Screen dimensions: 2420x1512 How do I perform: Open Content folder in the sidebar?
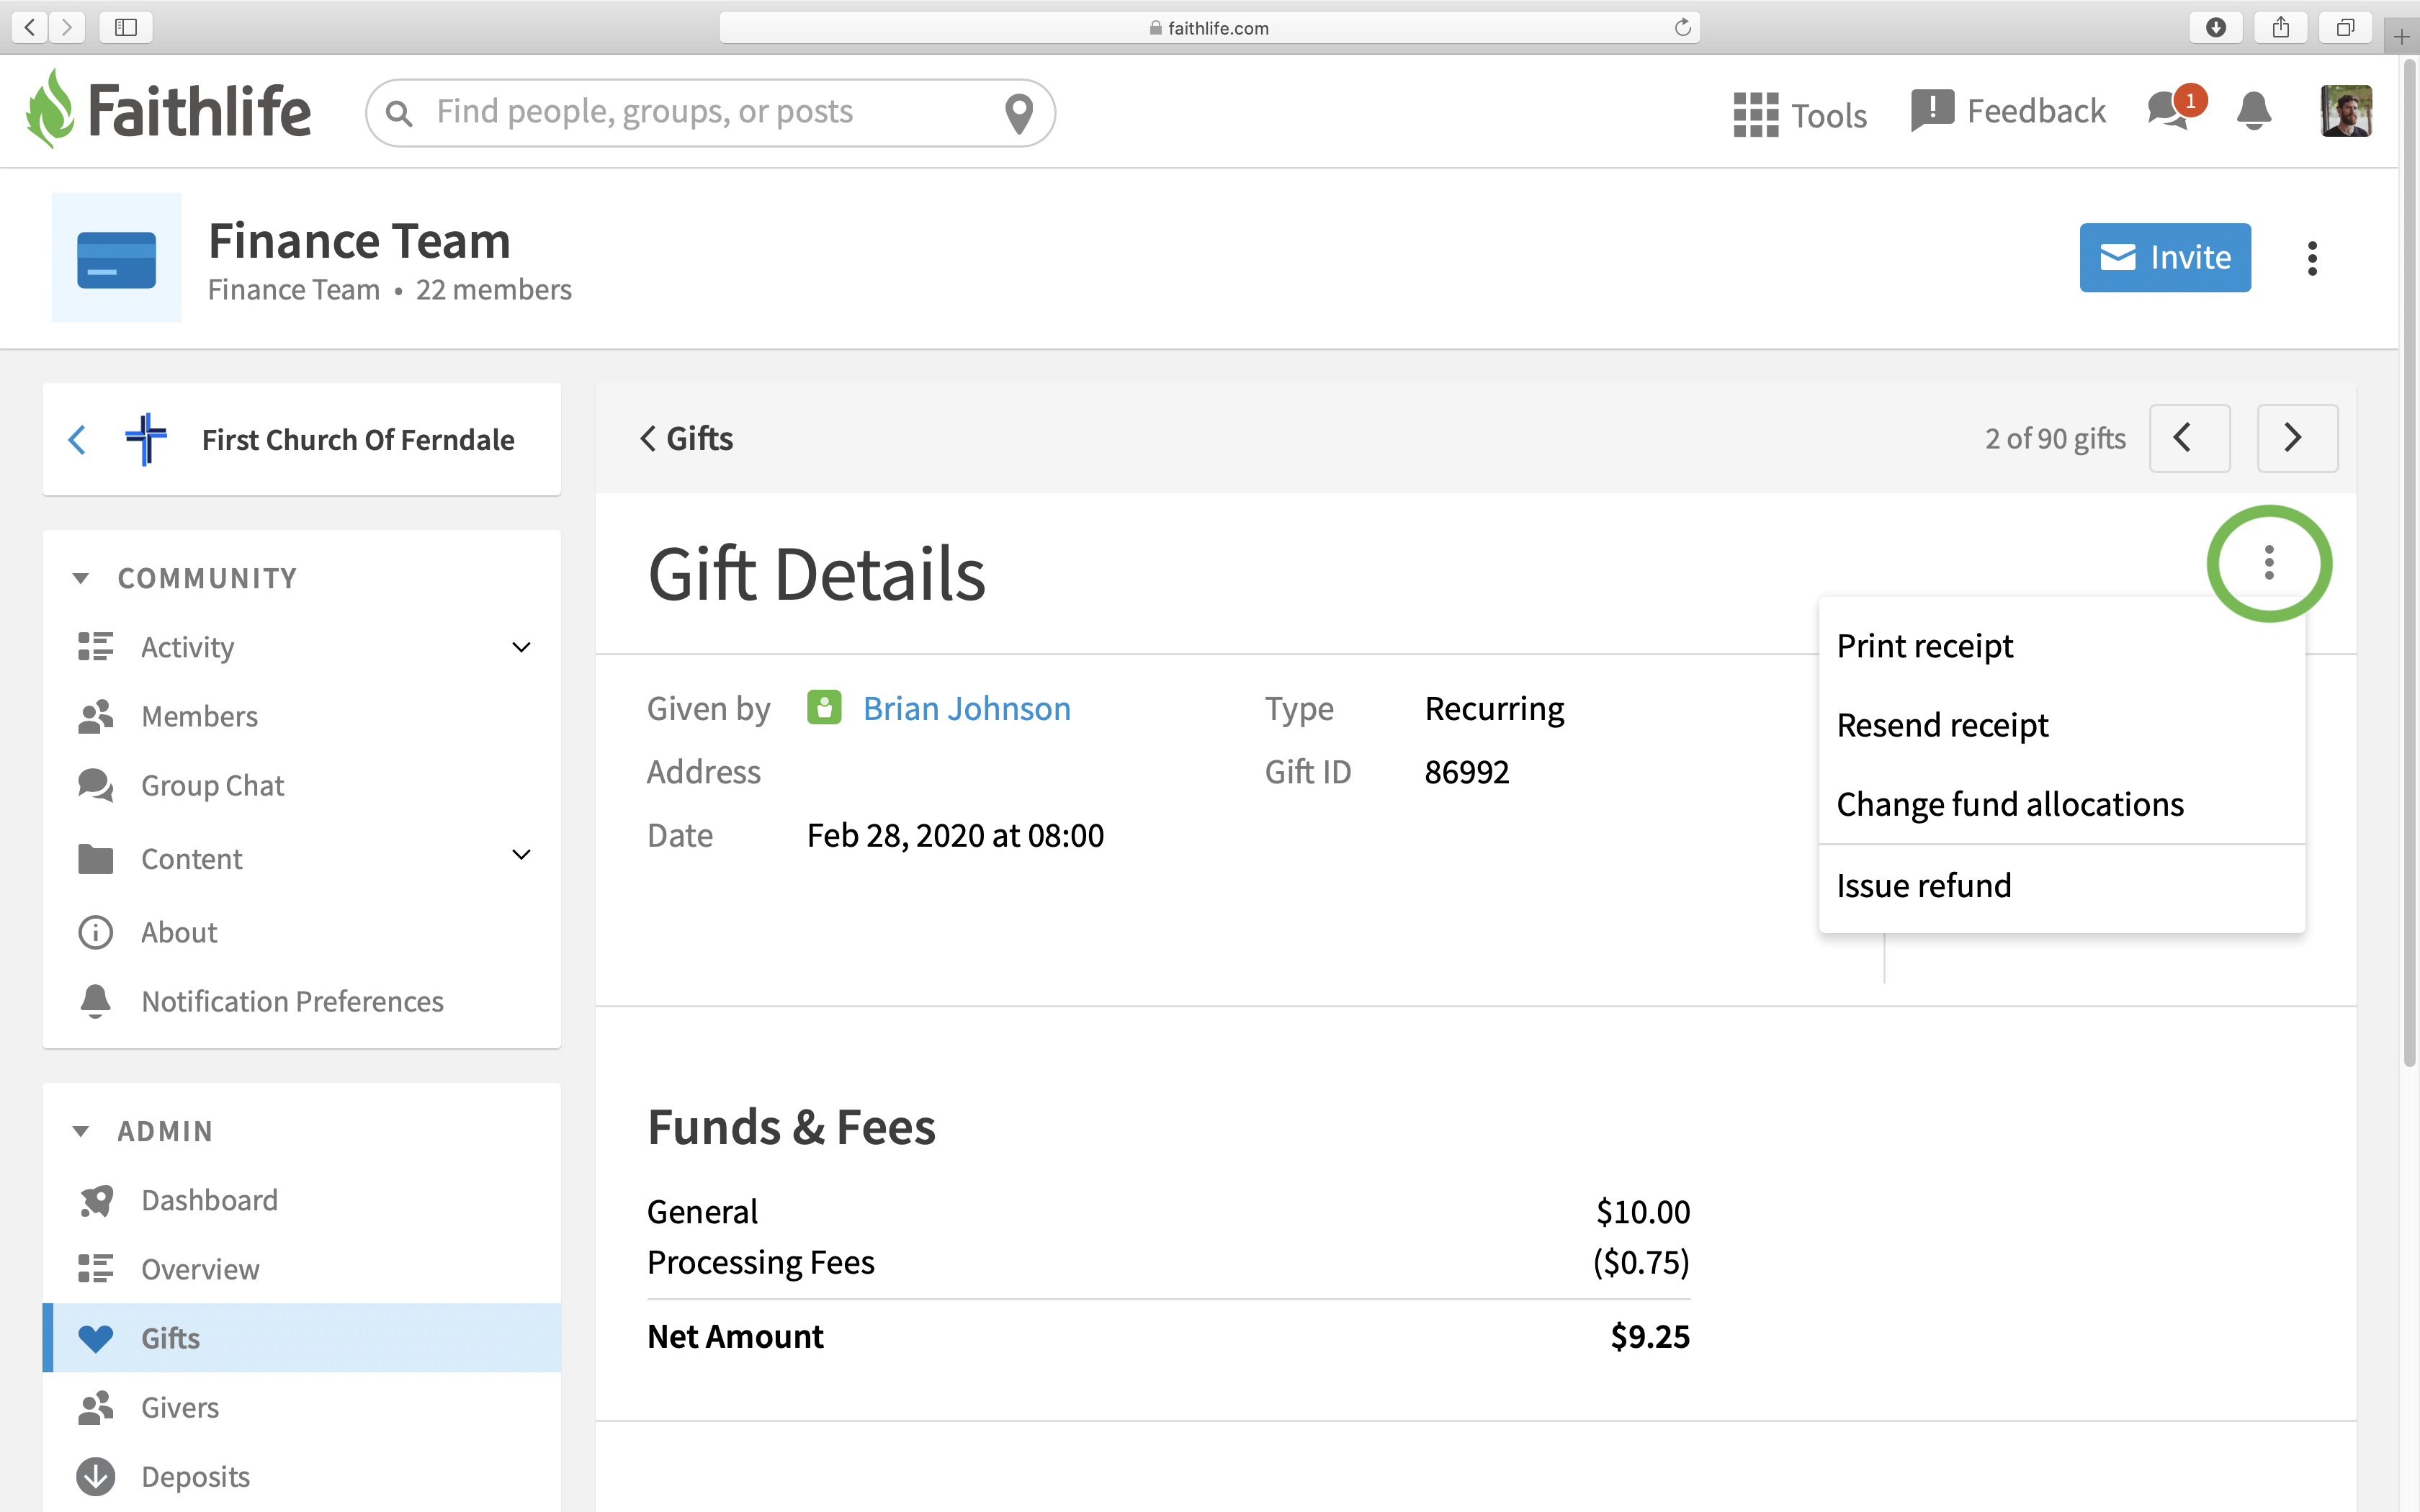click(192, 858)
